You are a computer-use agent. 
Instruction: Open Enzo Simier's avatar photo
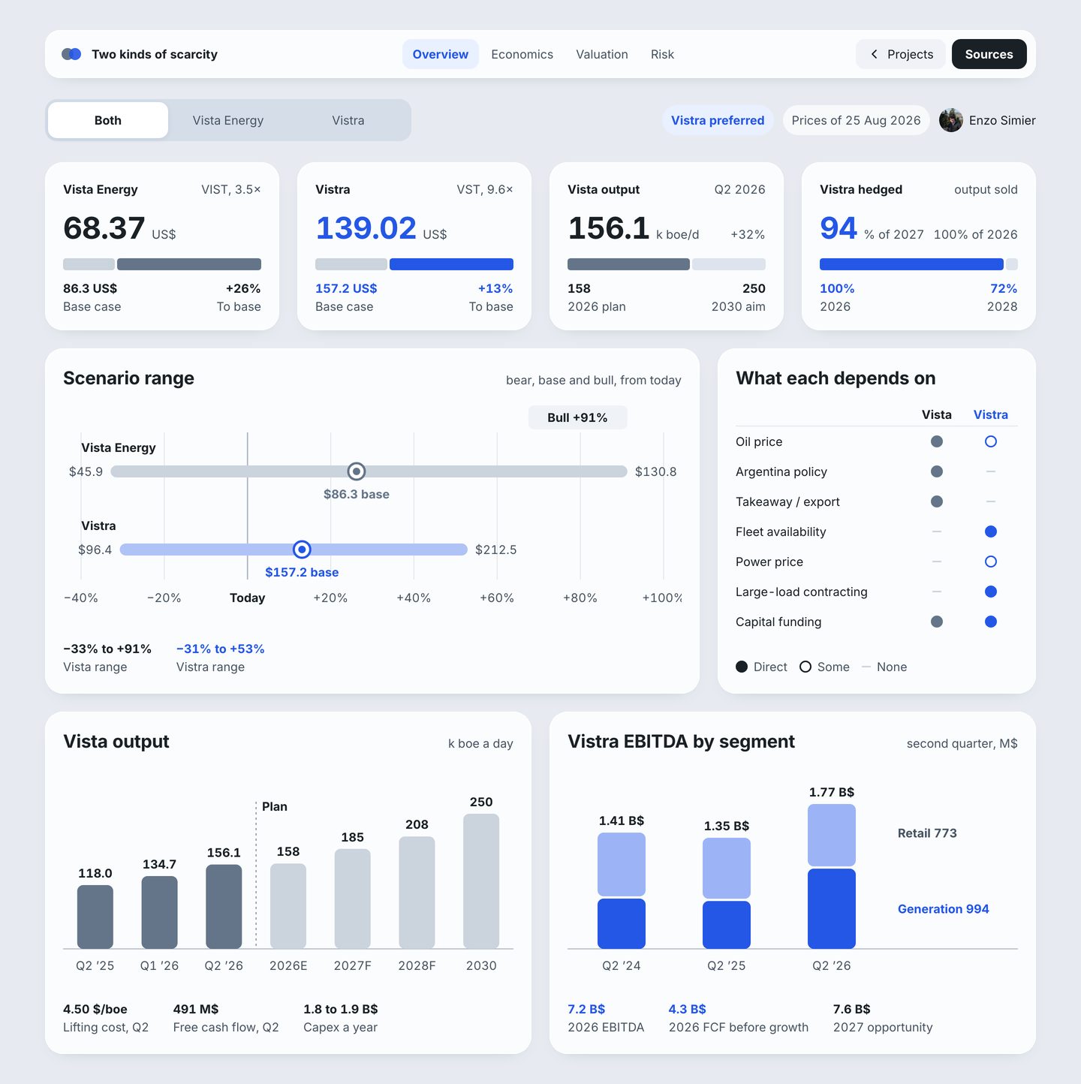click(951, 120)
